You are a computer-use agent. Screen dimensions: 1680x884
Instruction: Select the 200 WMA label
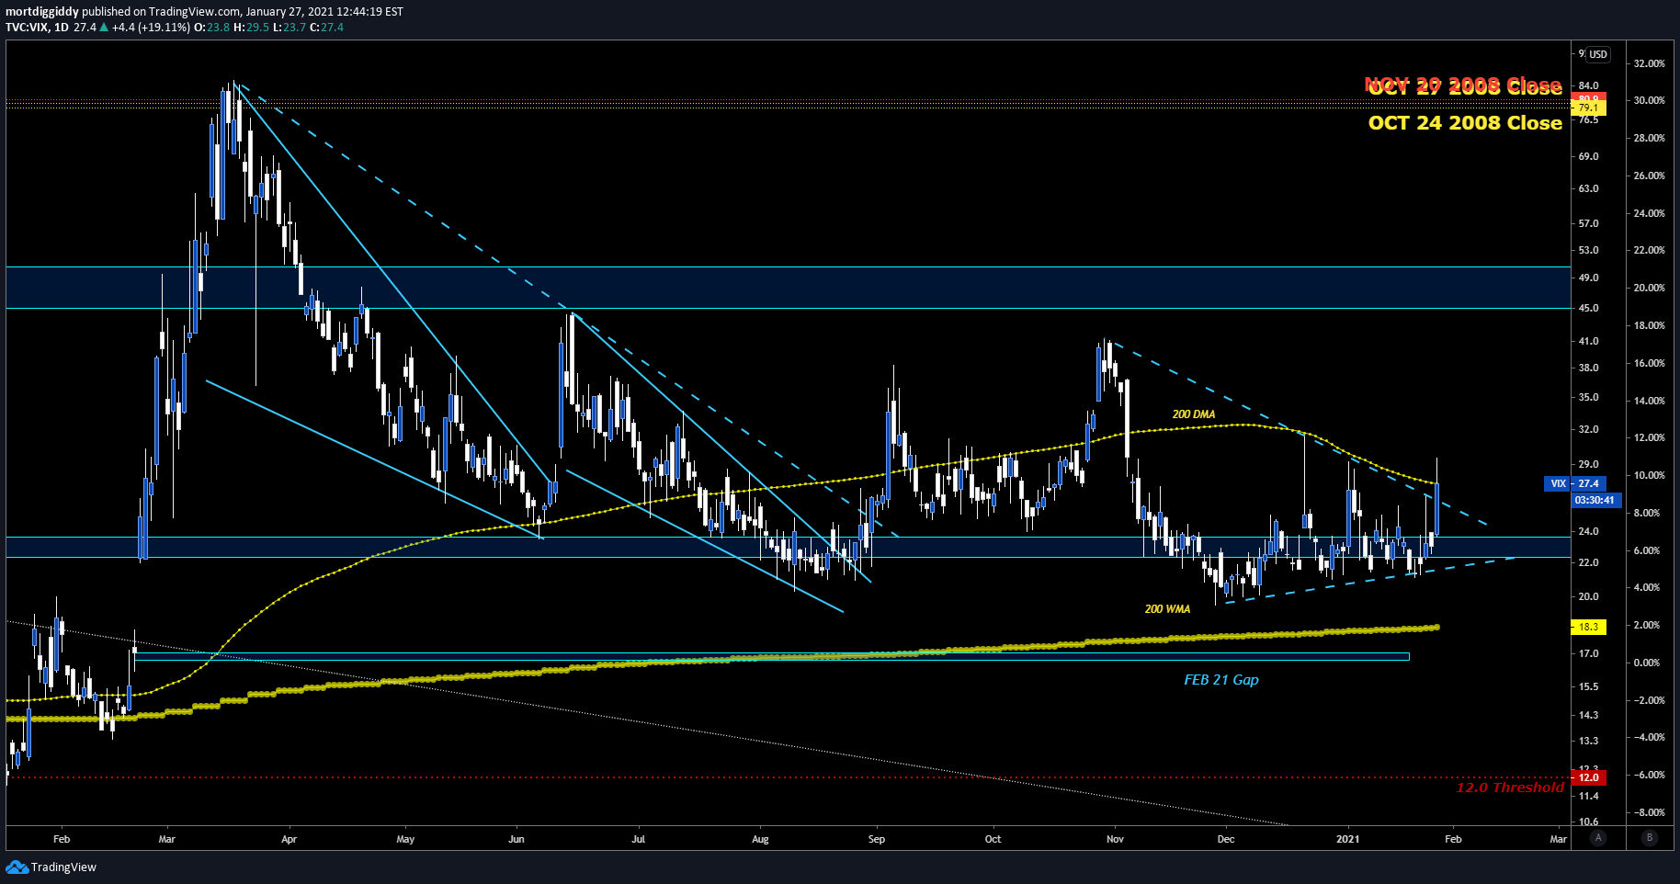point(1167,609)
